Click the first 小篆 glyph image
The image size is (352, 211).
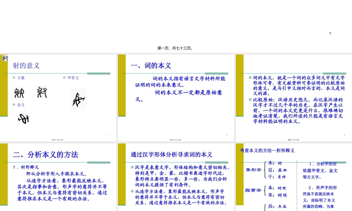coord(19,93)
